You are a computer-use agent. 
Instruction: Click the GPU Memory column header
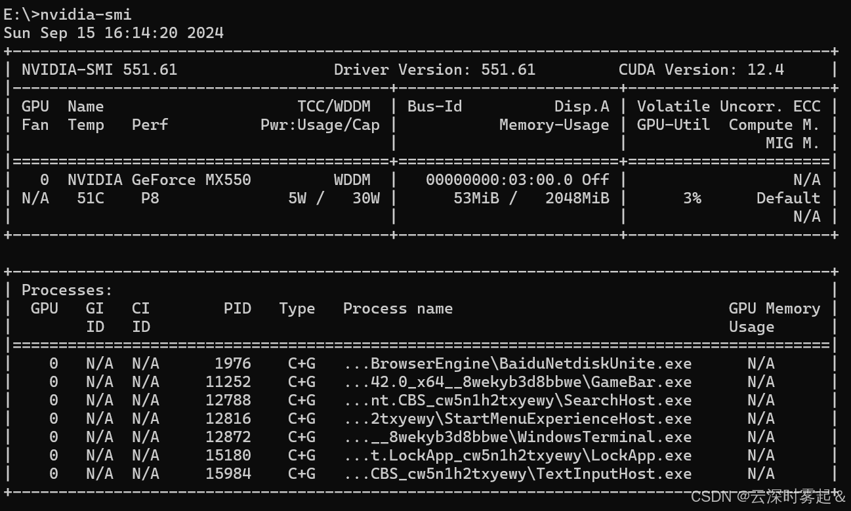pyautogui.click(x=774, y=308)
